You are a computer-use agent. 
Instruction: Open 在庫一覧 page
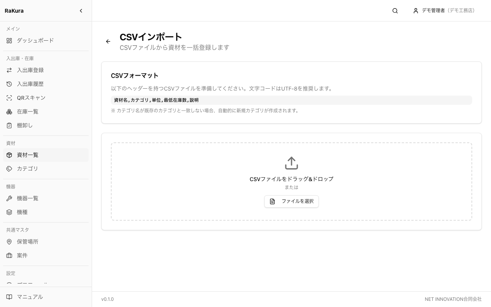pos(46,112)
